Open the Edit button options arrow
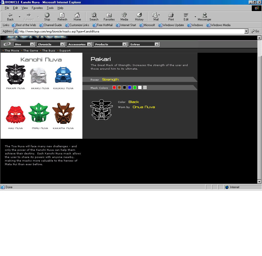This screenshot has width=262, height=256. tap(195, 17)
